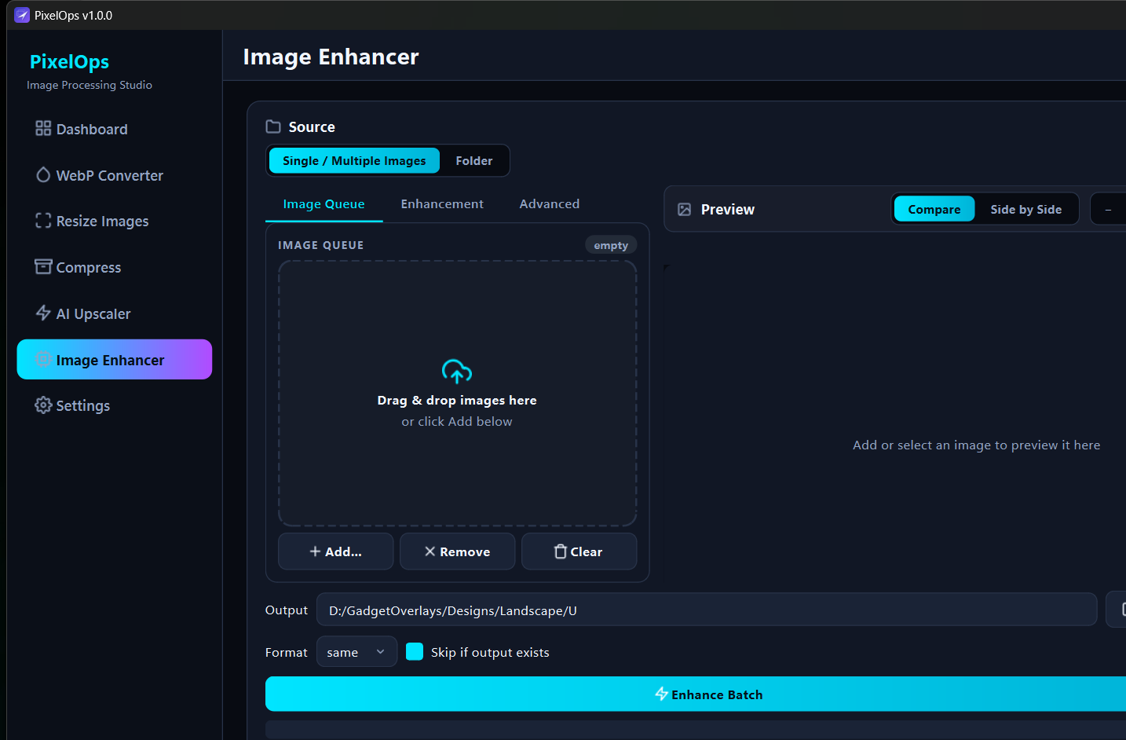Viewport: 1126px width, 740px height.
Task: Open the Advanced tab
Action: pyautogui.click(x=550, y=203)
